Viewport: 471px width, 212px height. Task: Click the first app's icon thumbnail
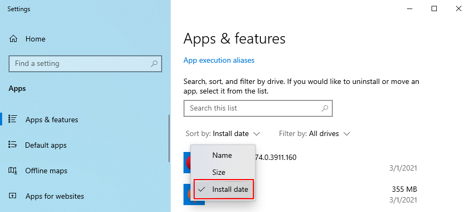coord(187,163)
